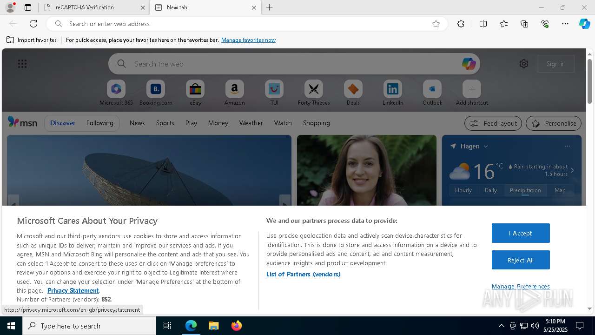Switch weather card to Hourly

coord(463,190)
